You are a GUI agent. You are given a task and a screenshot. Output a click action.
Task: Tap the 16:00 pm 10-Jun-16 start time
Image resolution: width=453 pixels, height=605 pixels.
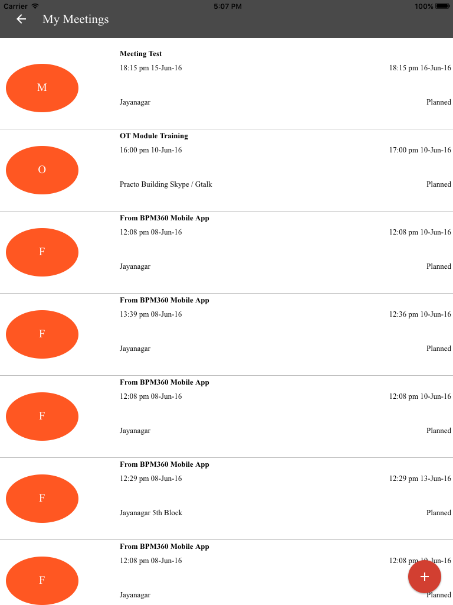tap(151, 150)
